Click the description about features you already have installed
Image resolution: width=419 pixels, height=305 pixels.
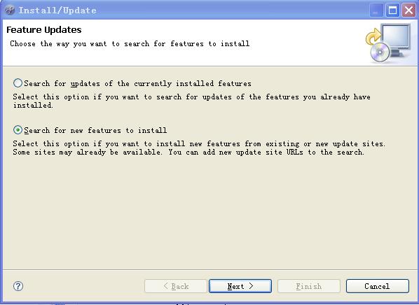click(x=191, y=101)
